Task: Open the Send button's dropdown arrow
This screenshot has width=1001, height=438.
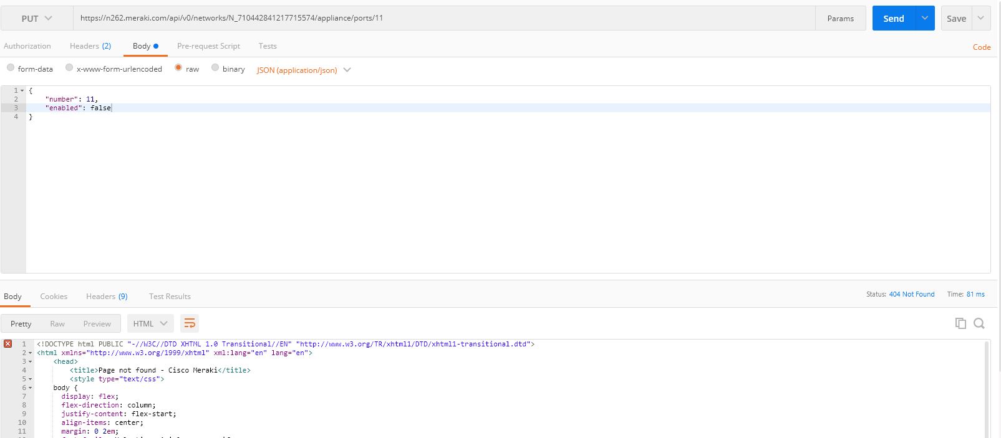Action: pos(924,18)
